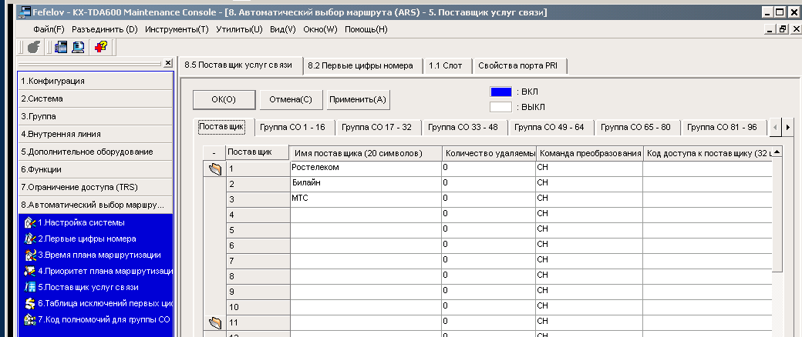Click Имя поставщика column header

tap(366, 154)
